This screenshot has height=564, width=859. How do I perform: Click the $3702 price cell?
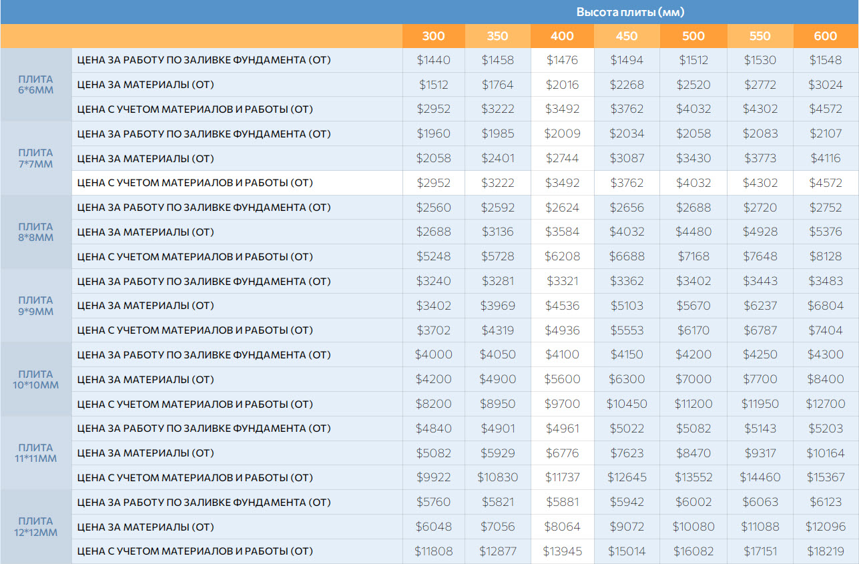pyautogui.click(x=434, y=330)
